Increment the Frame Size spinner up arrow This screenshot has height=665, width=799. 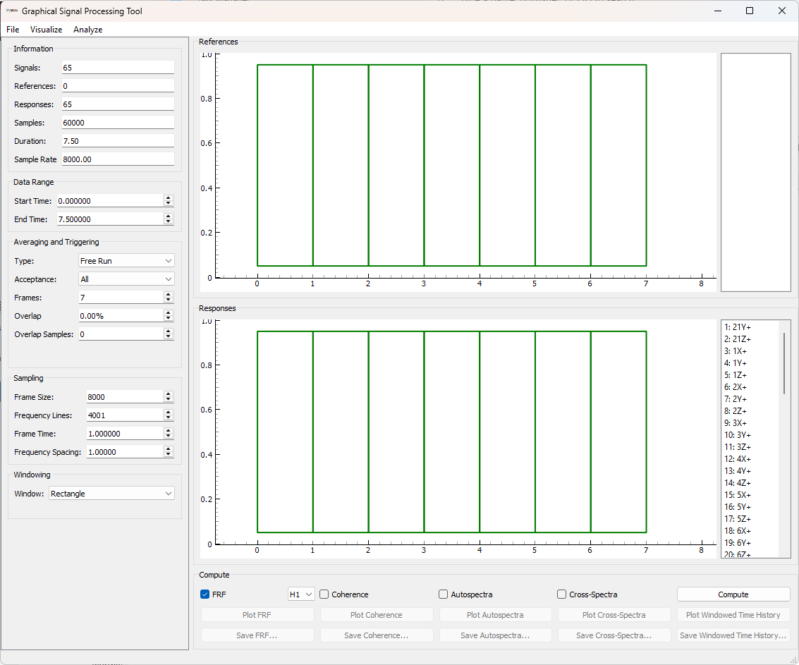point(168,393)
